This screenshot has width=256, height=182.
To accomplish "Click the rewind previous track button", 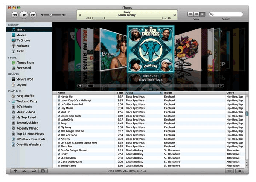I will [15, 15].
